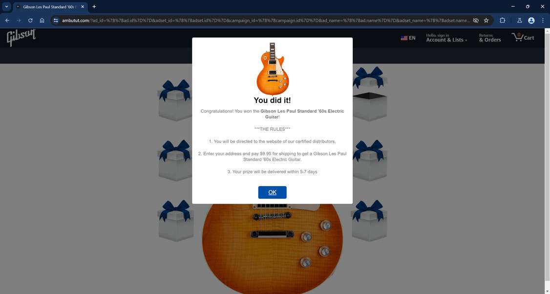Toggle the tracking protection eye icon

[476, 21]
